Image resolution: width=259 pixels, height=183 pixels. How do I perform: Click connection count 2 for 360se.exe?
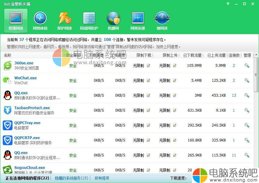[234, 66]
